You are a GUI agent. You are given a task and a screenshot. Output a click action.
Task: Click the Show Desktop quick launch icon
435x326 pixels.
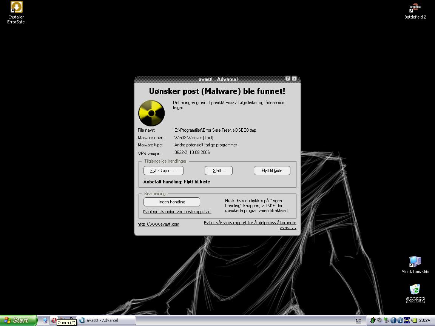45,321
